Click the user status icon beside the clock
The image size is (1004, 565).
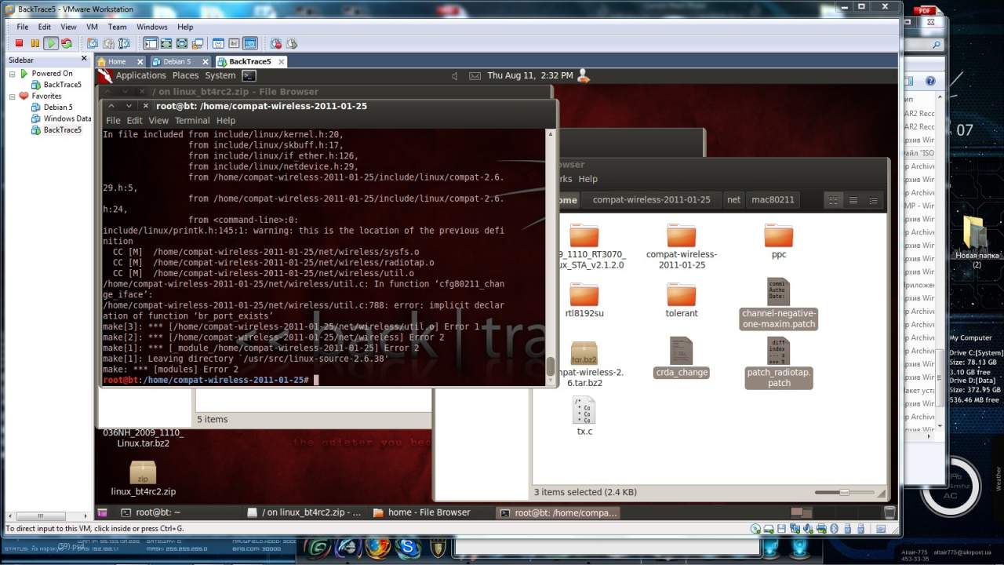[x=582, y=75]
